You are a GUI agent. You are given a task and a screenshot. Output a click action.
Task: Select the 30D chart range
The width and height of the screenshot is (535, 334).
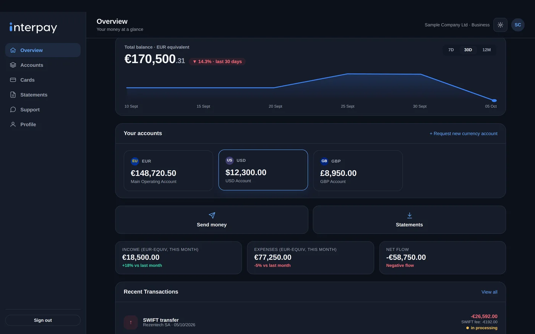[x=468, y=50]
